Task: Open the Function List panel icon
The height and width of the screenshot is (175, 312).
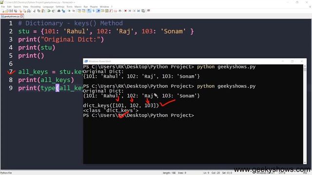Action: (111, 11)
